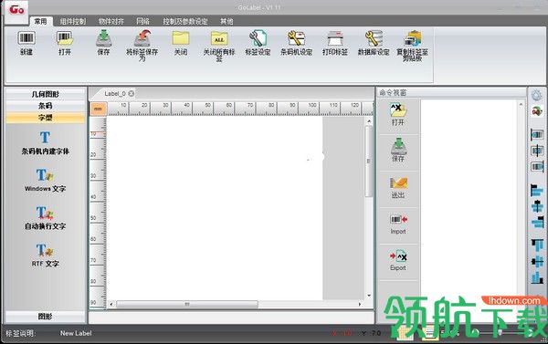Click the vertical scrollbar thumb beside canvas

point(369,162)
